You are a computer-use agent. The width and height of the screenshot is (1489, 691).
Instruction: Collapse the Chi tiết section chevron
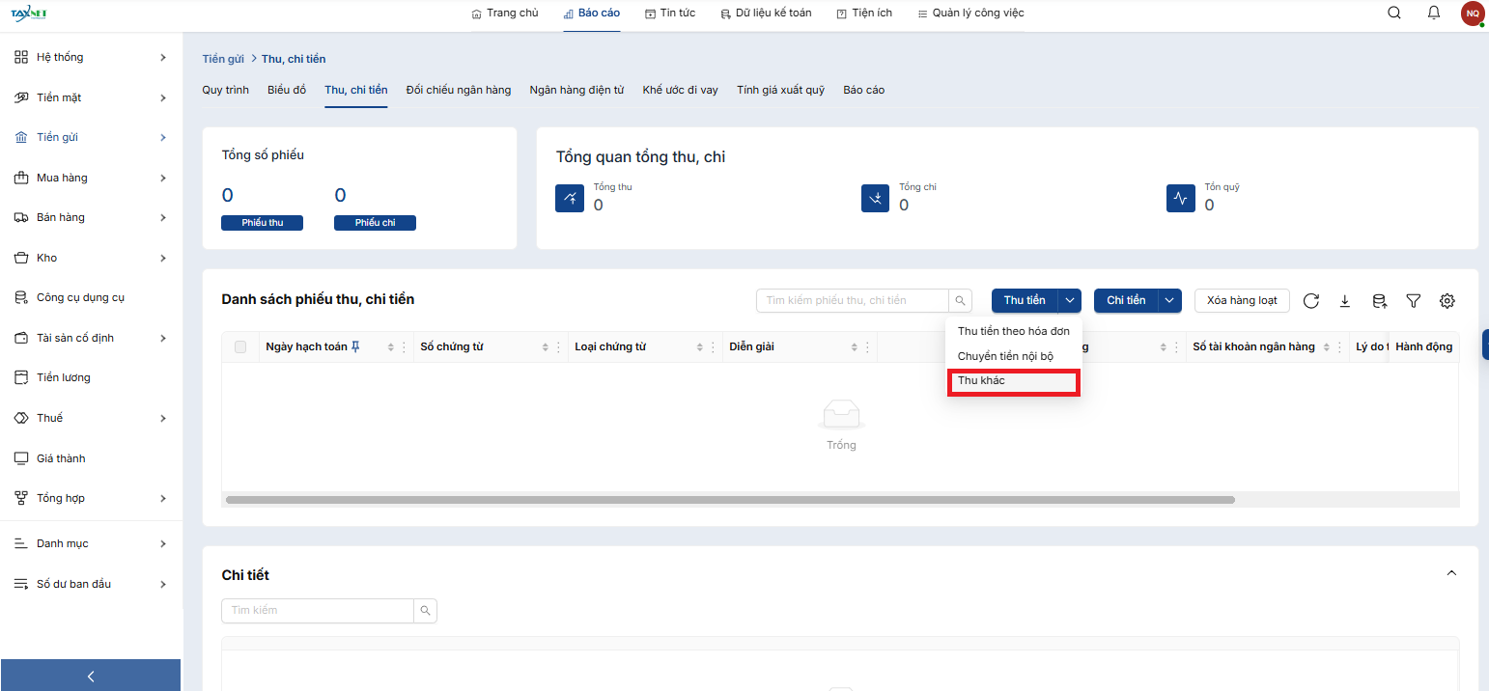1450,573
